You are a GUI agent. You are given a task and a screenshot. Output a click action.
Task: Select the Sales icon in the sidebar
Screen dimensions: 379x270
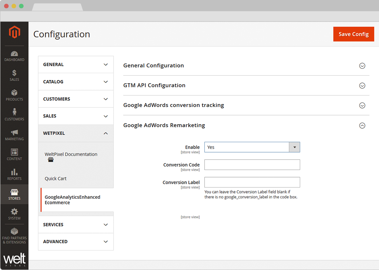click(x=14, y=76)
